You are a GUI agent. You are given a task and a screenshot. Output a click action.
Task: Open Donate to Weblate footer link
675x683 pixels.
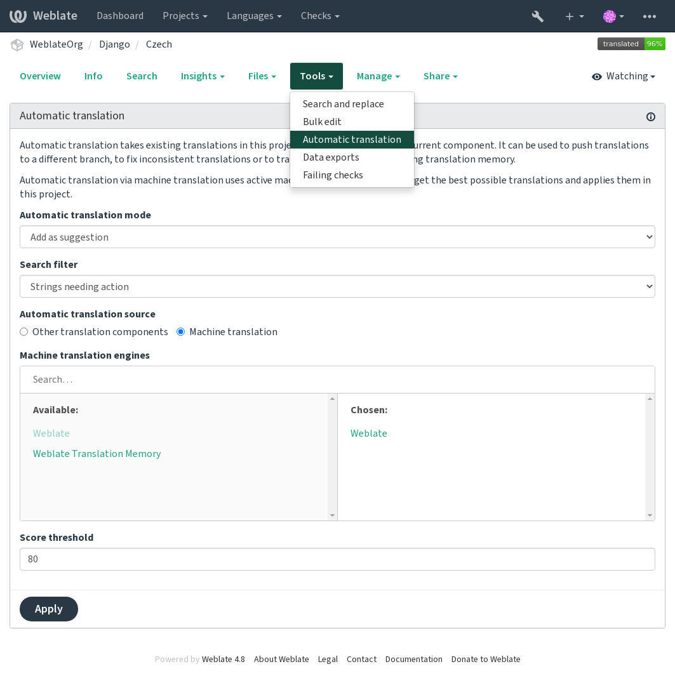coord(485,660)
